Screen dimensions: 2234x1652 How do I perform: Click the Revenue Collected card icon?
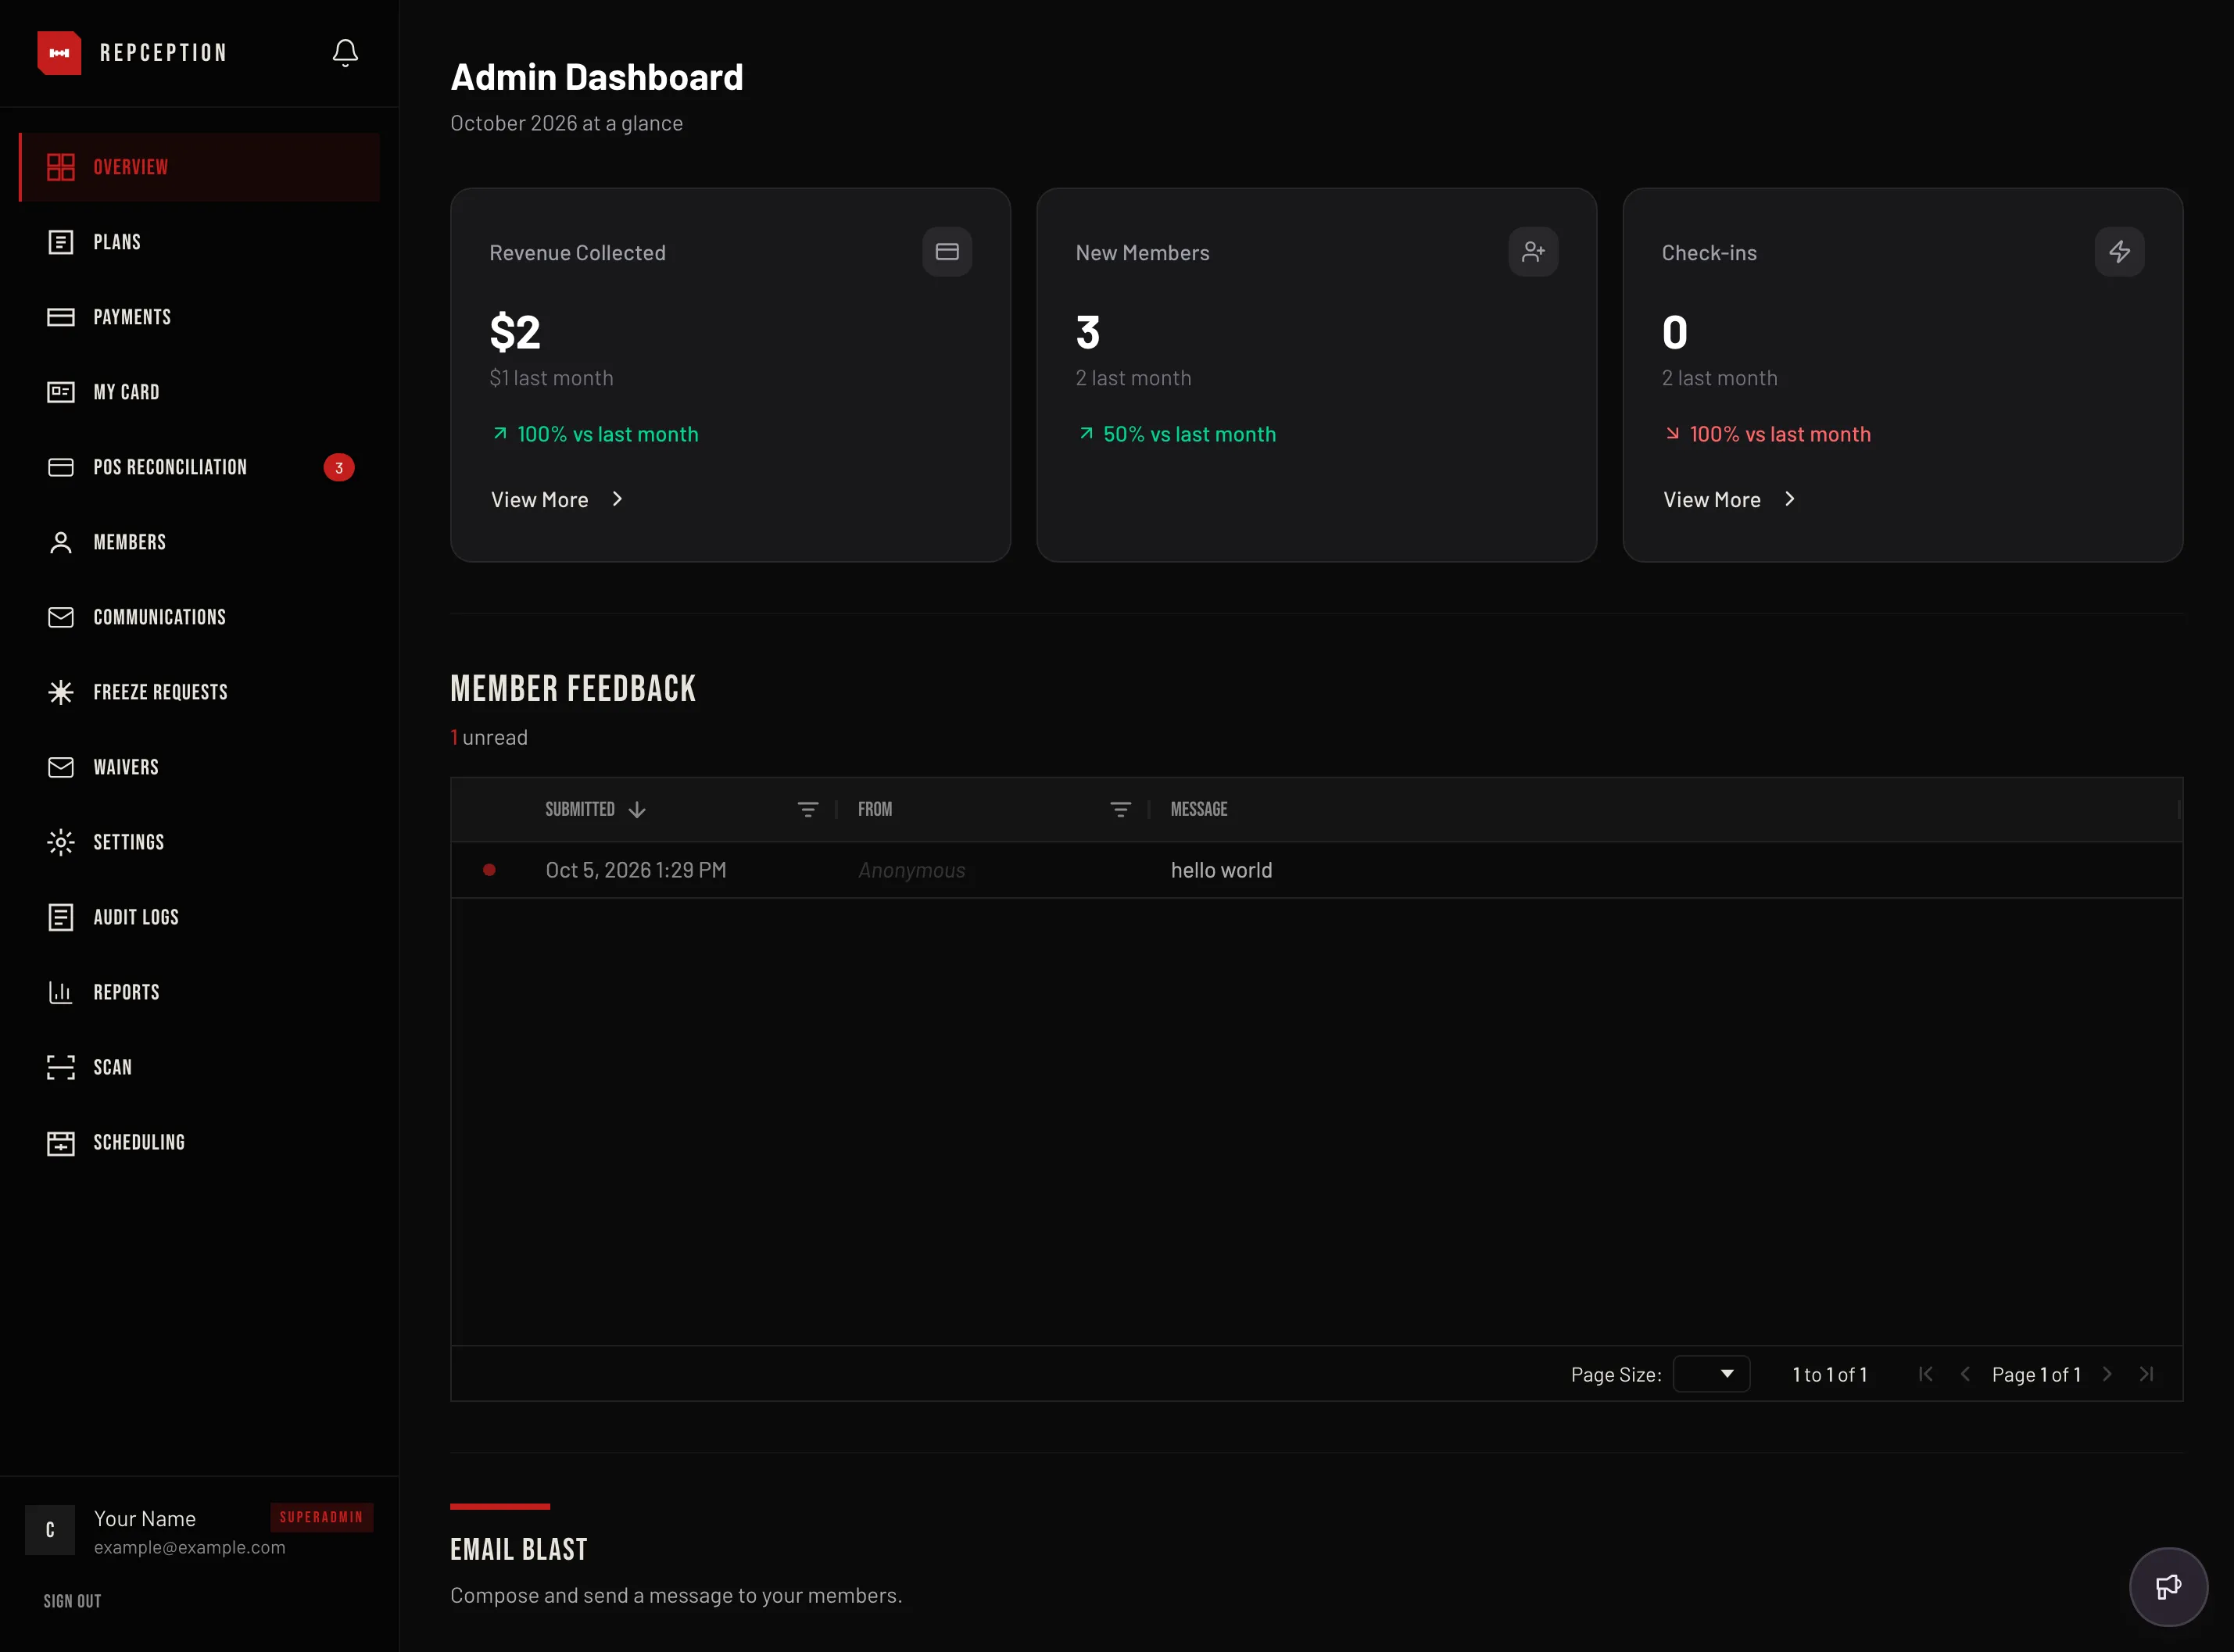point(947,251)
